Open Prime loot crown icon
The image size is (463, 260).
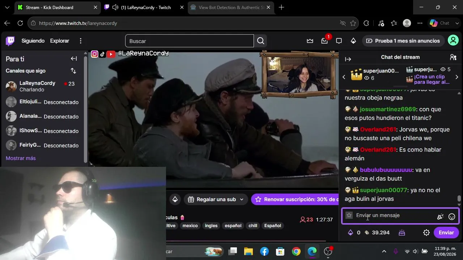point(310,41)
